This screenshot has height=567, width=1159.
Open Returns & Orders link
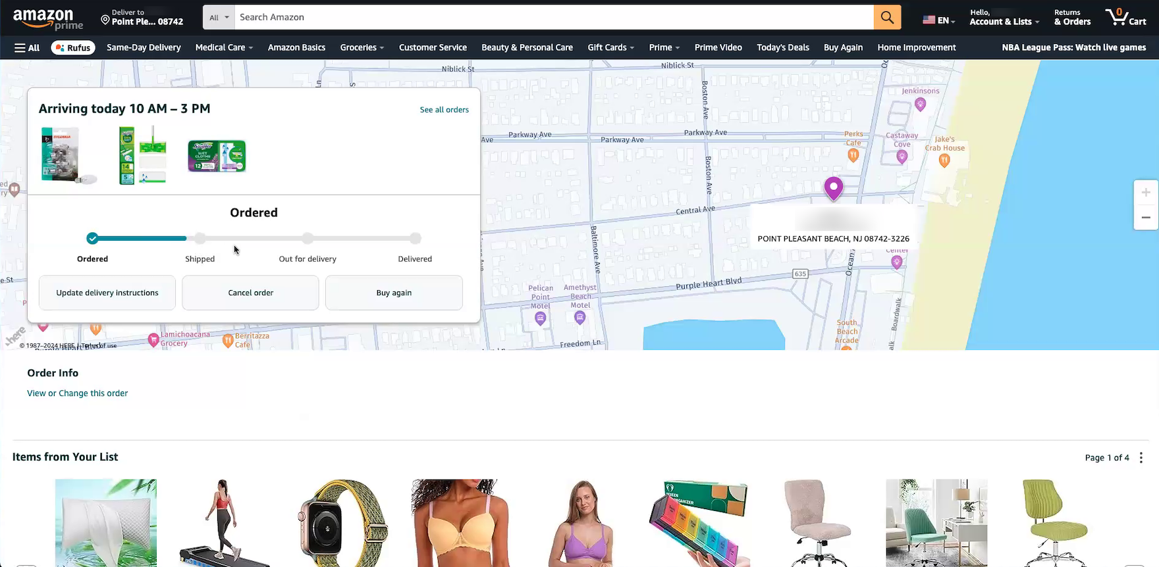pos(1072,17)
